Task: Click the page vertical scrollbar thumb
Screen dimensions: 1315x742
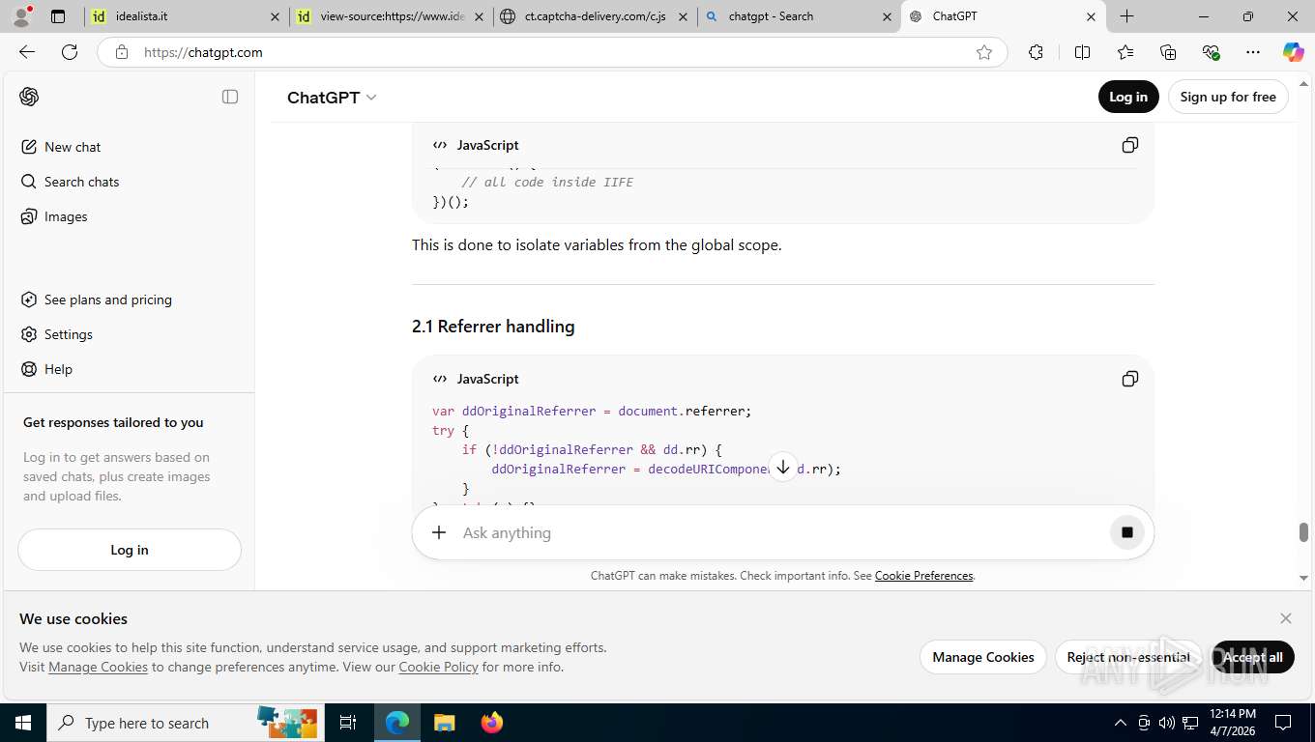Action: (1303, 532)
